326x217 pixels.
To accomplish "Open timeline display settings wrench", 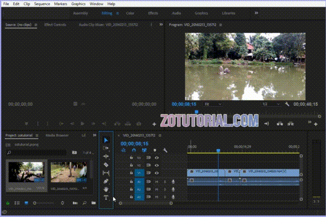I will pyautogui.click(x=165, y=150).
